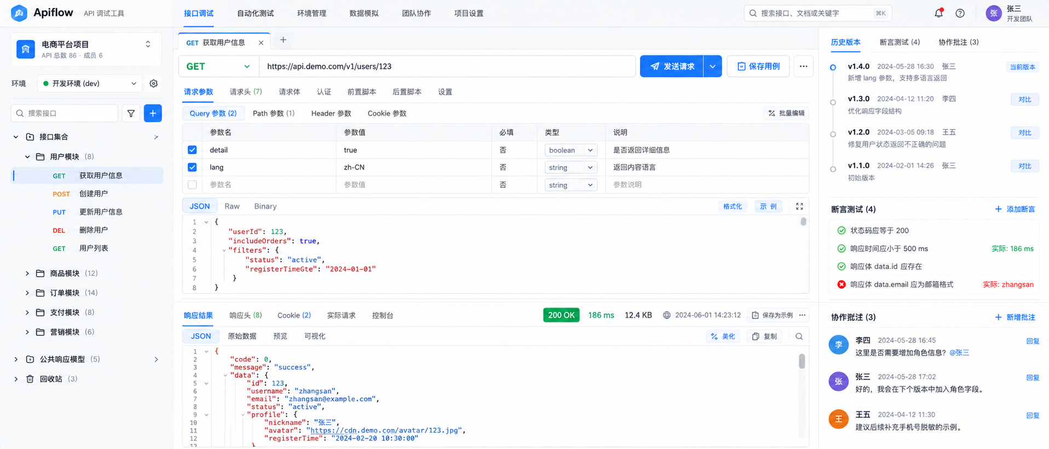Click the 美化 response button

point(723,336)
